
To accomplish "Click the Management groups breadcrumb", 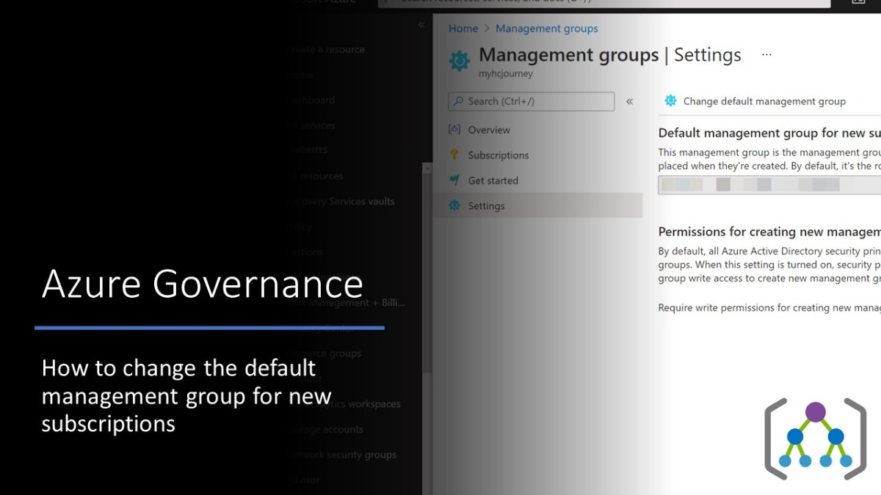I will pos(547,28).
